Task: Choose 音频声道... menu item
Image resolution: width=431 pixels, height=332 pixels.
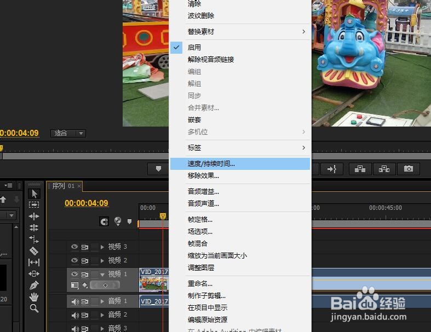Action: point(240,204)
